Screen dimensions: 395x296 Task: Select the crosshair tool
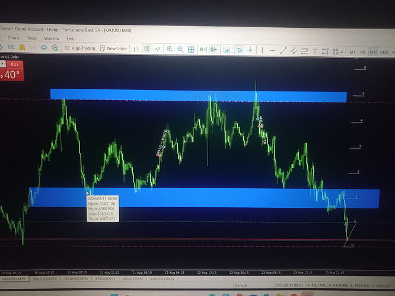click(x=250, y=50)
